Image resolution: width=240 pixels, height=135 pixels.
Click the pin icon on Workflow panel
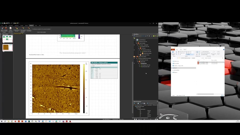(157, 34)
